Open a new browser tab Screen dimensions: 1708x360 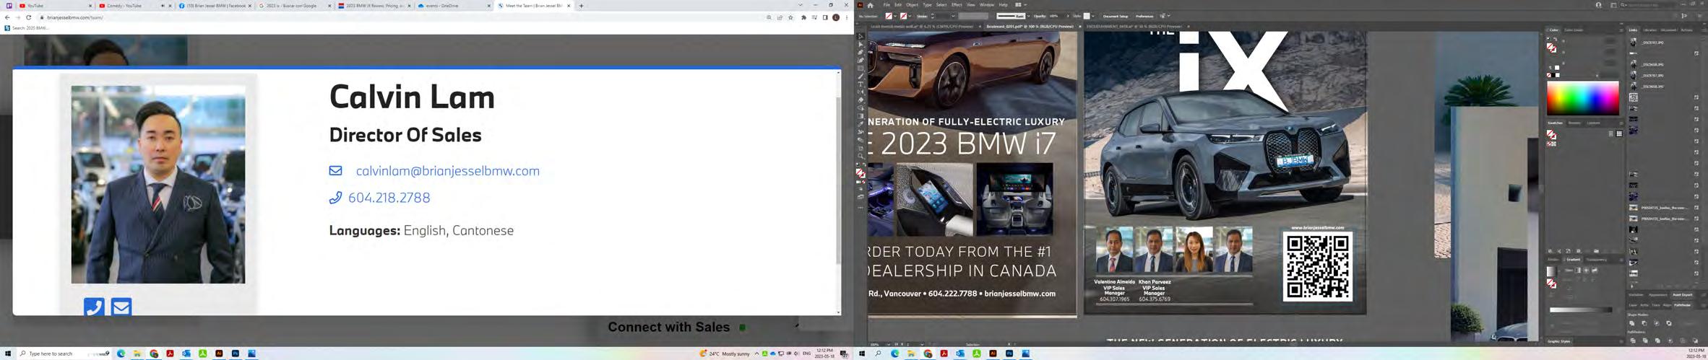tap(582, 5)
